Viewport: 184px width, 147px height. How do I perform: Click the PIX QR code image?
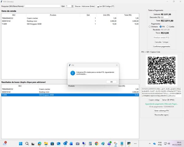[x=161, y=70]
